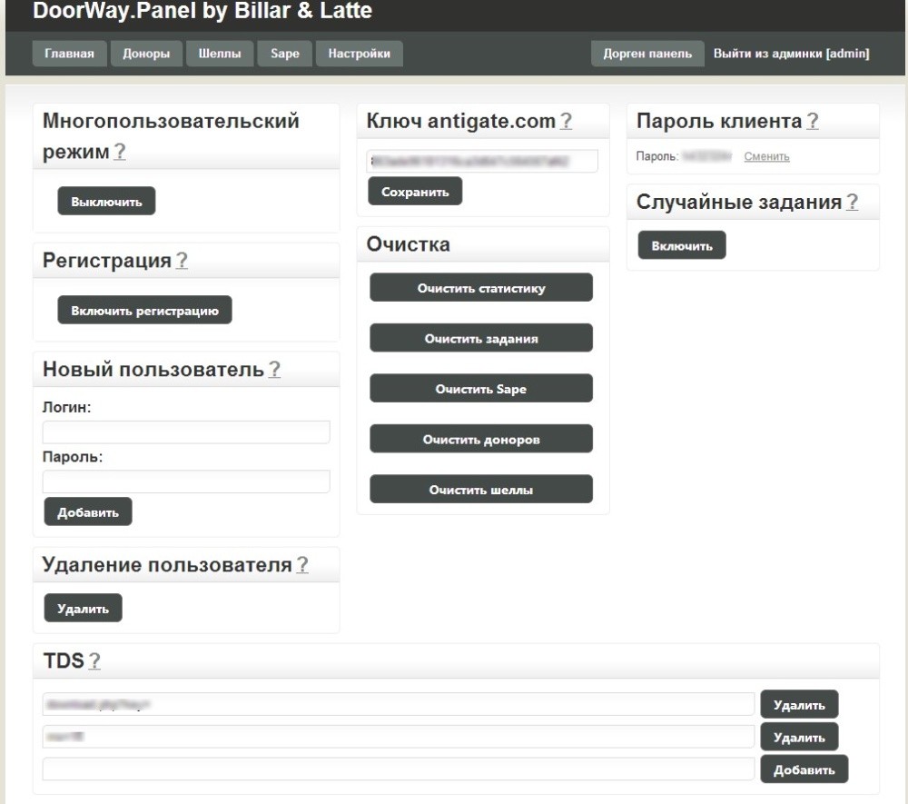
Task: Click the question mark beside Ключ antigate.com
Action: click(566, 121)
